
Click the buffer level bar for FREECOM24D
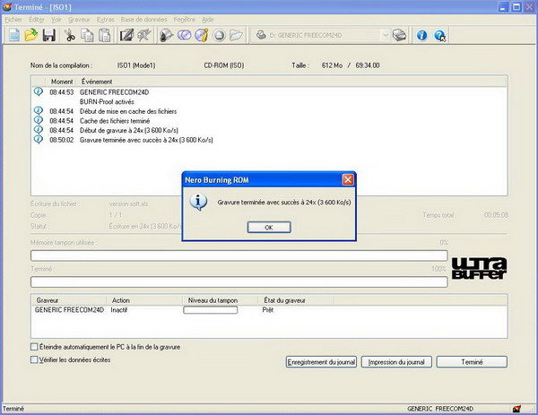click(211, 310)
